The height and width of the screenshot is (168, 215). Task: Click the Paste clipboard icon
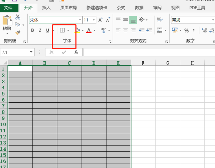(7, 20)
